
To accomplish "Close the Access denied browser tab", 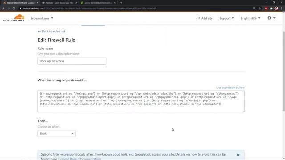I will coord(115,3).
